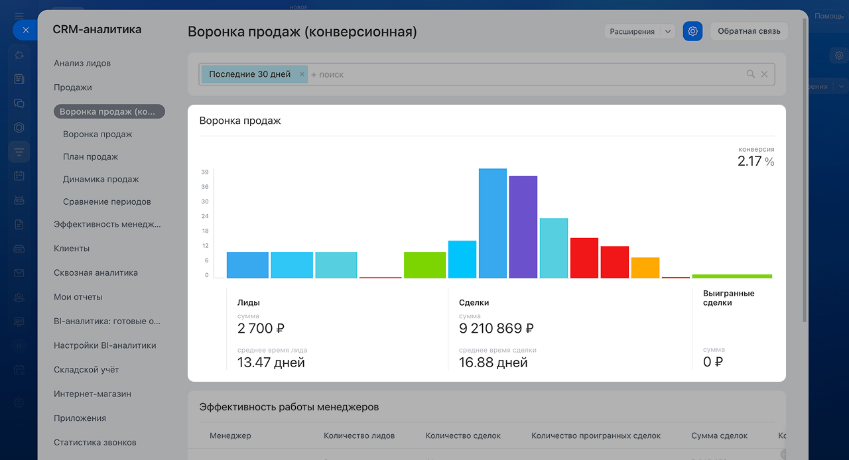The image size is (849, 460).
Task: Open the gear settings icon at rail bottom
Action: 19,402
